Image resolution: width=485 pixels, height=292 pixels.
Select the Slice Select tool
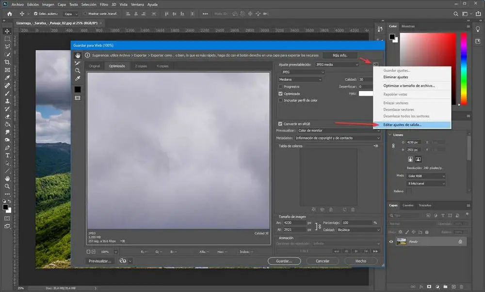77,63
